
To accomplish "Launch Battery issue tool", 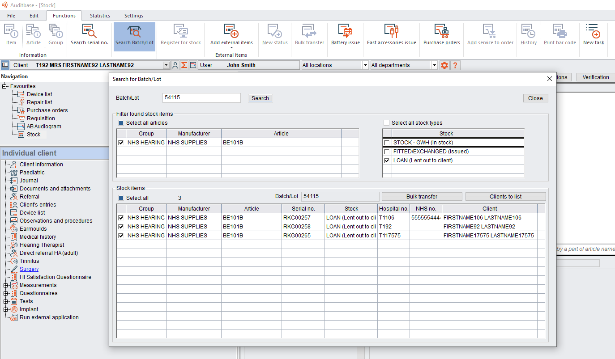I will coord(345,34).
